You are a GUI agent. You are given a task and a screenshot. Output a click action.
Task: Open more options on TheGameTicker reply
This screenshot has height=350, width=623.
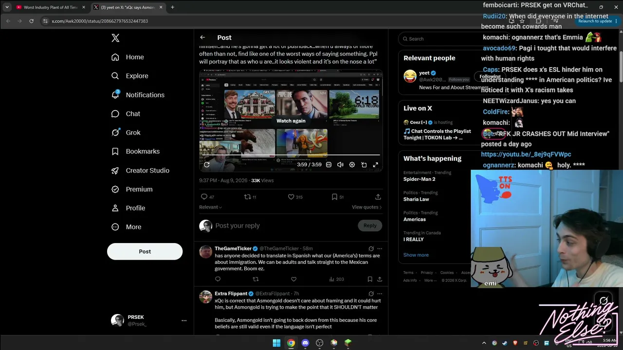coord(380,248)
